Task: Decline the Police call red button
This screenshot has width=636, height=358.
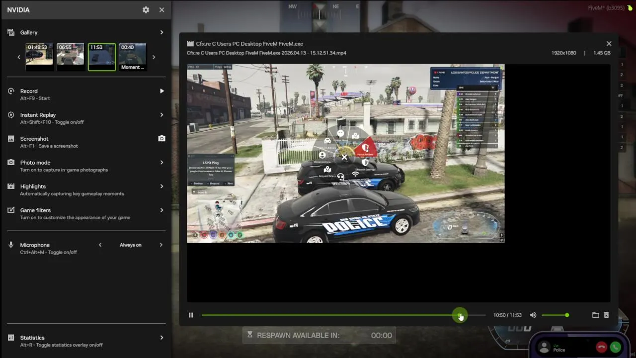Action: tap(601, 347)
